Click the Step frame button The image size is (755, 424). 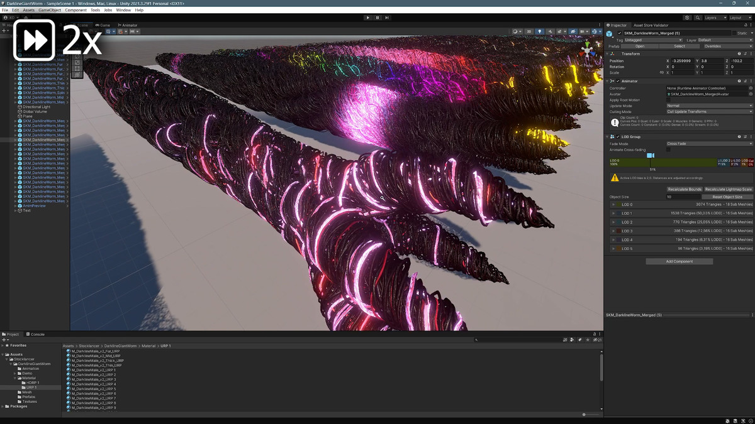click(x=387, y=18)
